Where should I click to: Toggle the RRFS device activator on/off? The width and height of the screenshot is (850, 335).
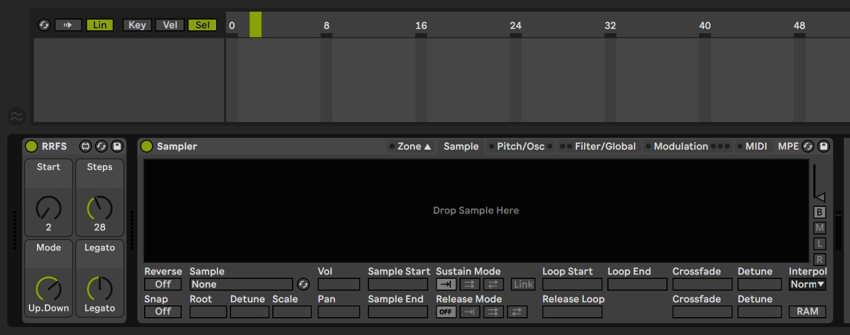31,147
